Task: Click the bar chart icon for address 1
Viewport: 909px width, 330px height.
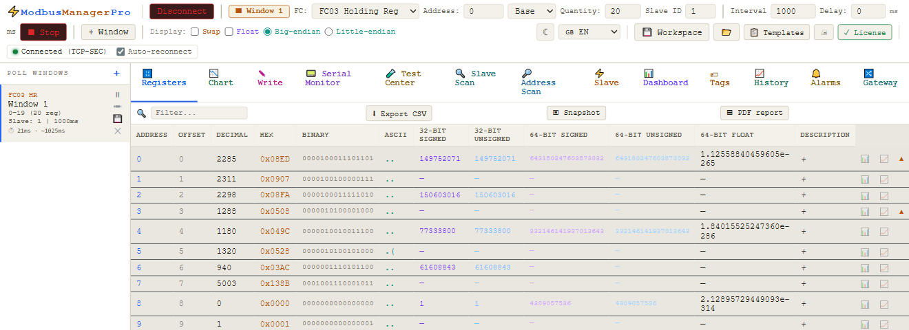Action: click(x=864, y=179)
